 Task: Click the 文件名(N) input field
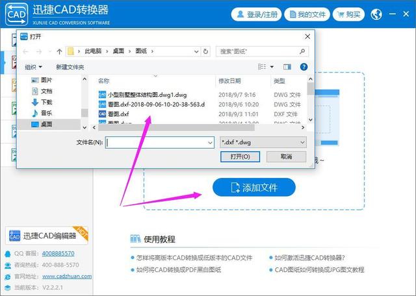click(159, 142)
